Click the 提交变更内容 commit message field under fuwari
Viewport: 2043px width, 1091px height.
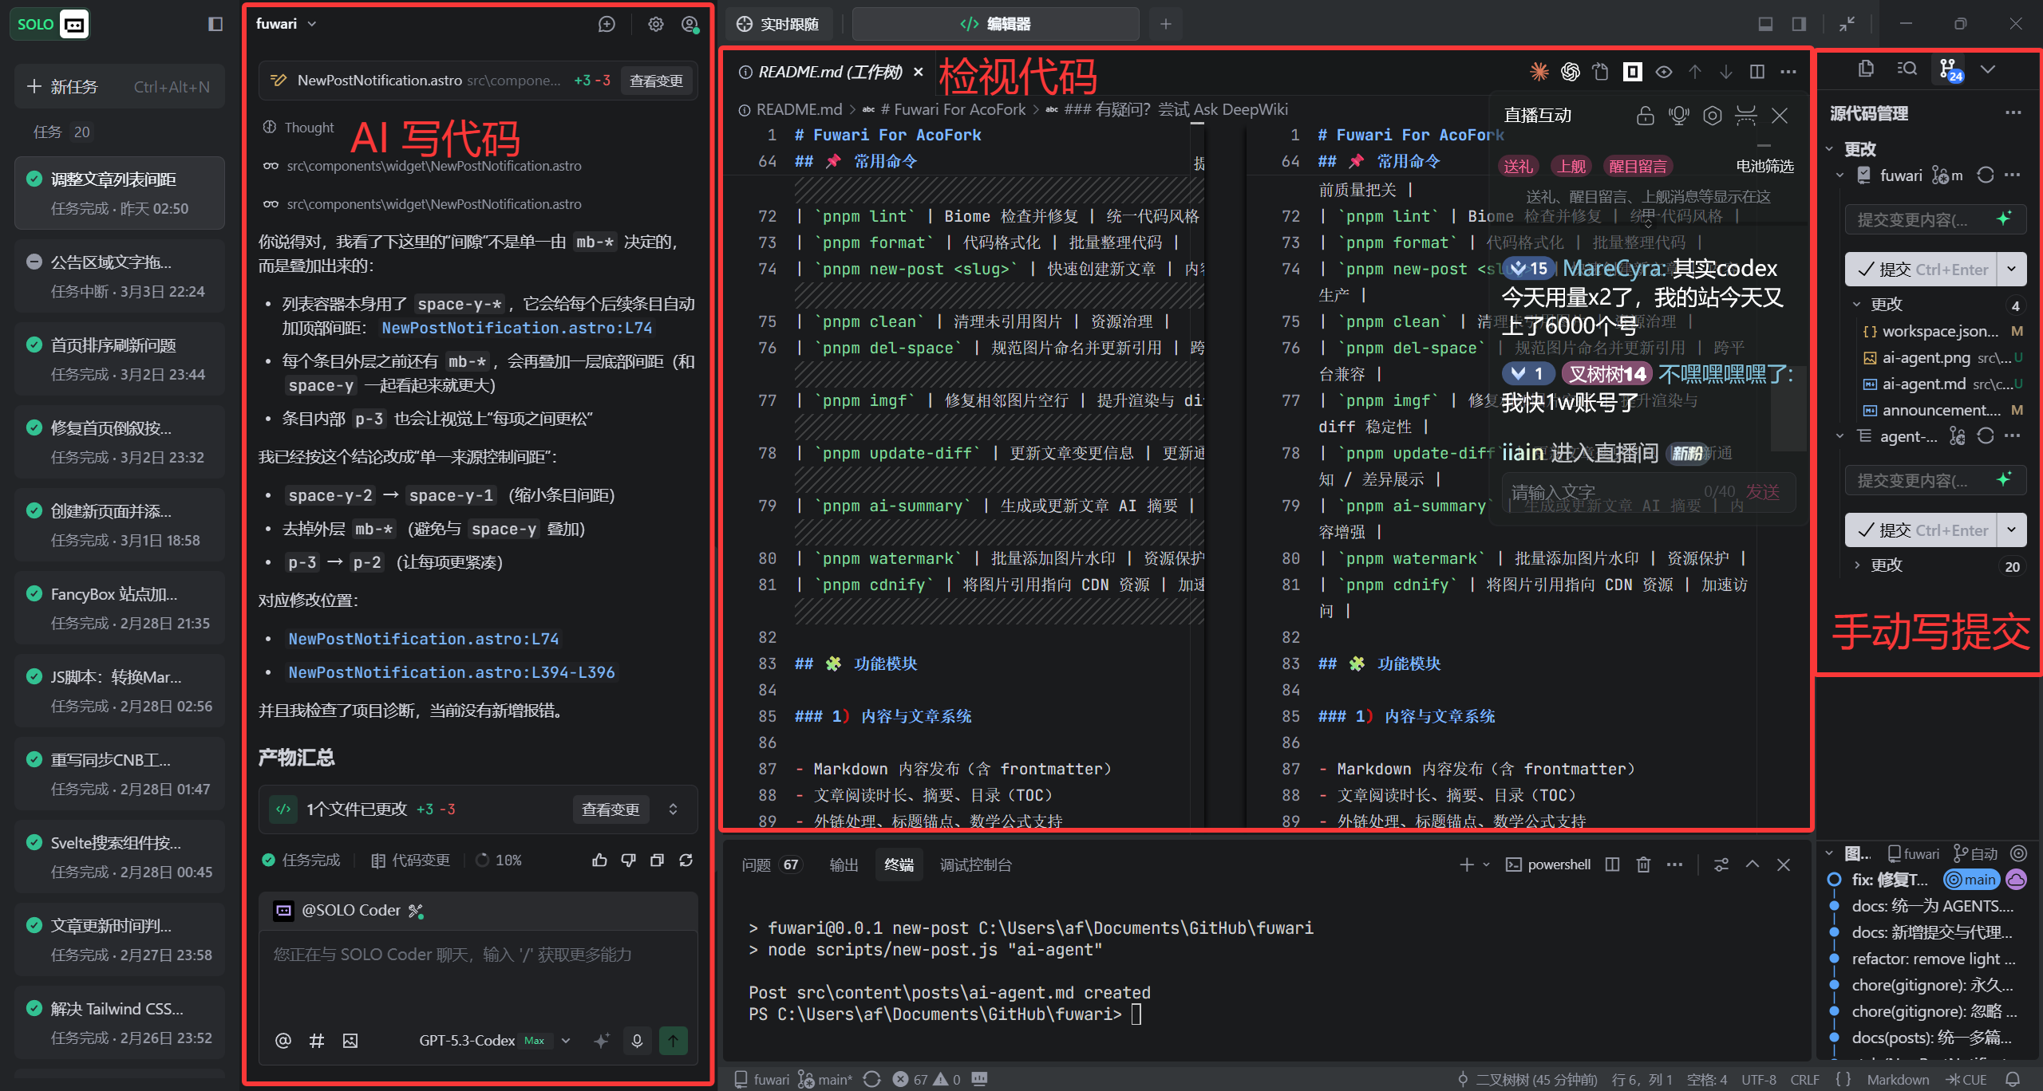pyautogui.click(x=1913, y=219)
